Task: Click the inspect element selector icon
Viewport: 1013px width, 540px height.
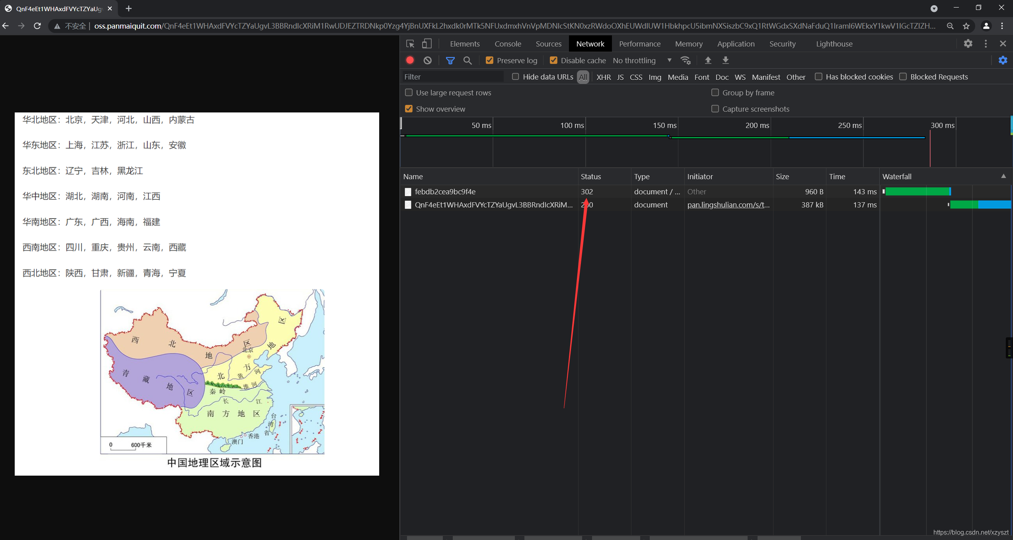Action: click(410, 44)
